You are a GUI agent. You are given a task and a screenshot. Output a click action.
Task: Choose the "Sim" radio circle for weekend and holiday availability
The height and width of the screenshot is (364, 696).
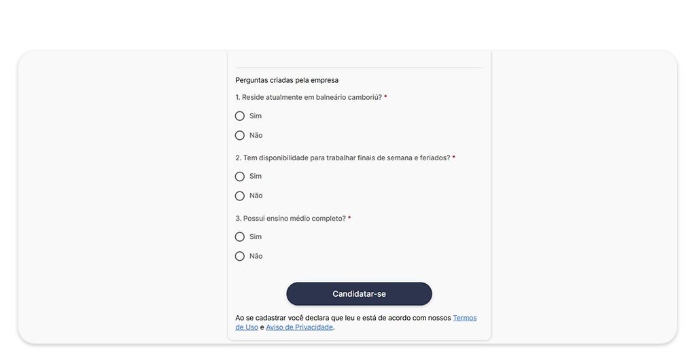(240, 177)
